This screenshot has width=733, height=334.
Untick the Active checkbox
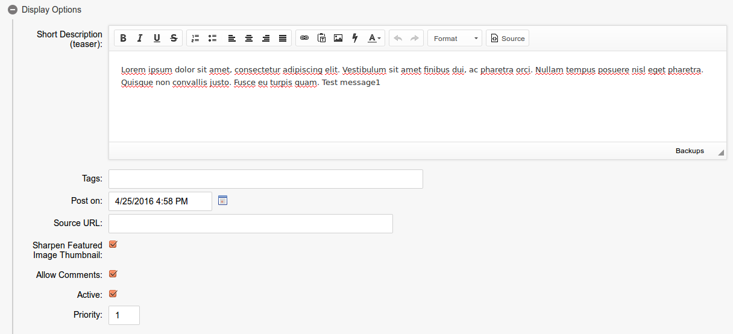(x=113, y=294)
